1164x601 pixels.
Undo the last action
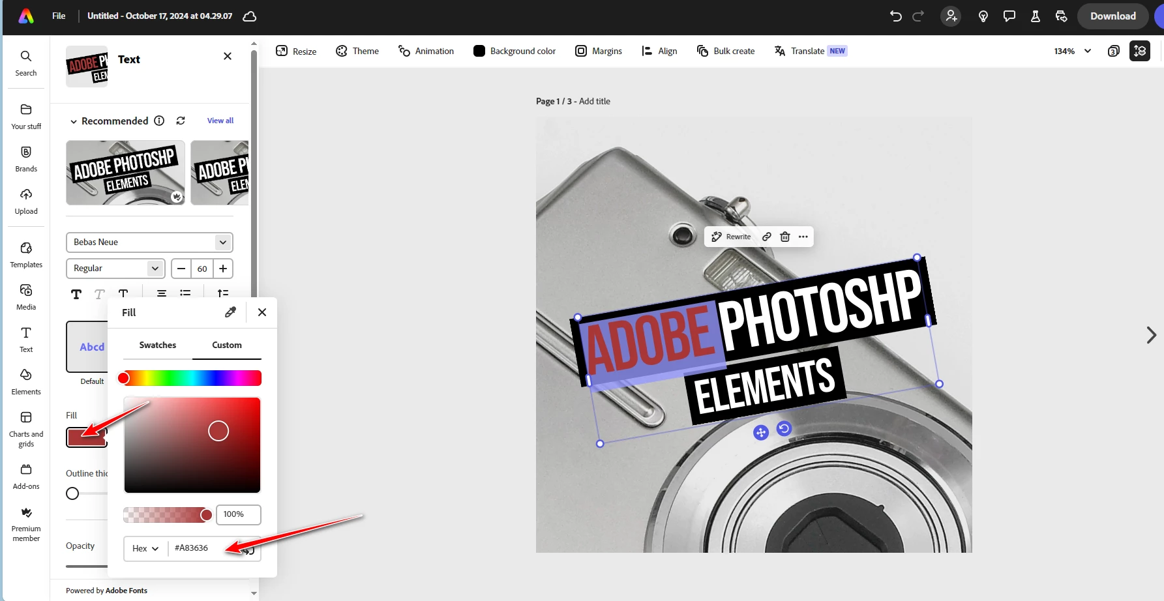(896, 16)
